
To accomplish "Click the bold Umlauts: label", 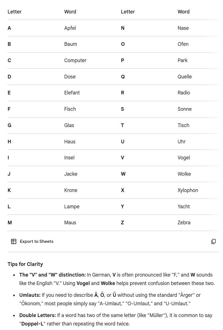I will (x=30, y=295).
